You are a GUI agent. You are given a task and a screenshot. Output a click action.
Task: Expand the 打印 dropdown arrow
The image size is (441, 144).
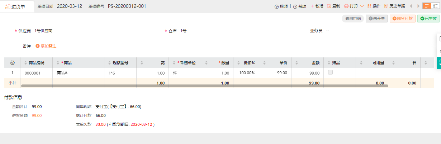tap(362, 6)
